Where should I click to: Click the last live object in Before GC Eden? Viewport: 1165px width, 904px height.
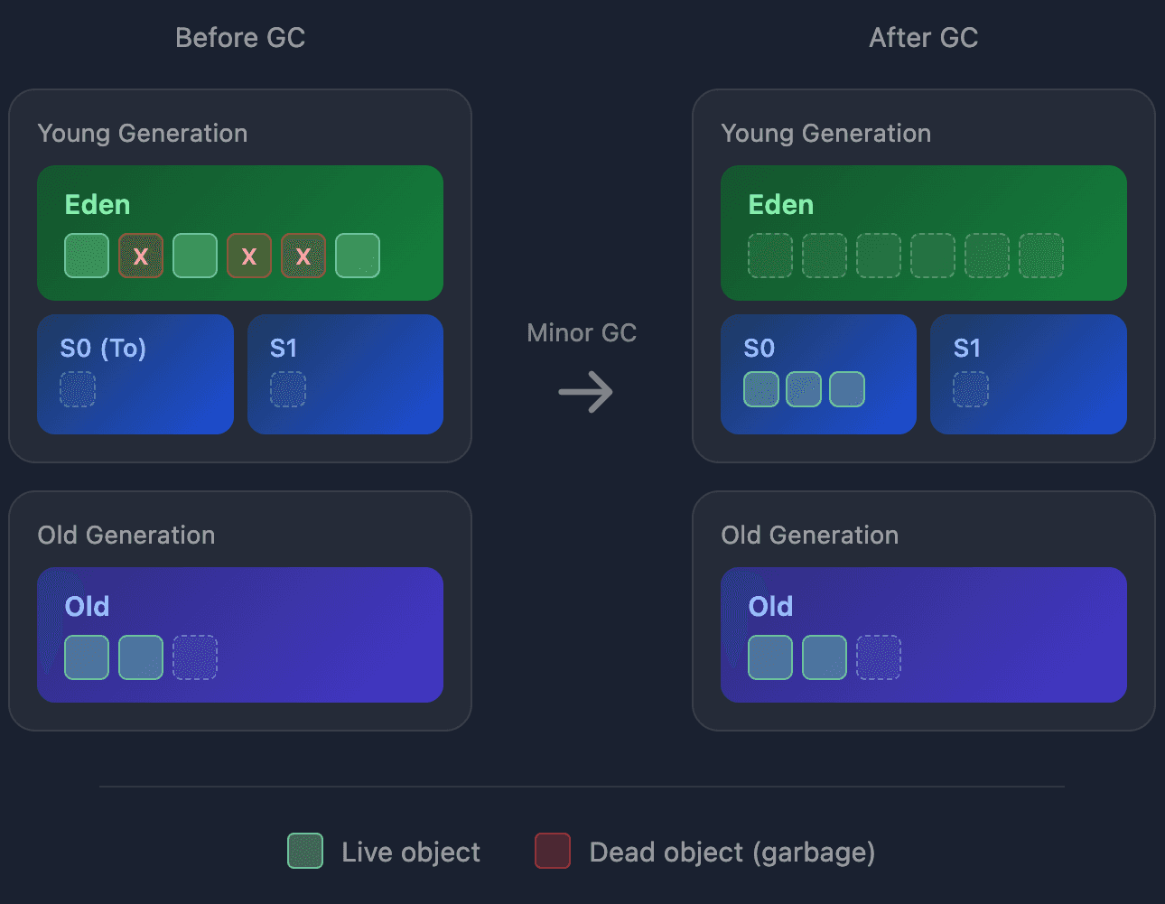358,256
